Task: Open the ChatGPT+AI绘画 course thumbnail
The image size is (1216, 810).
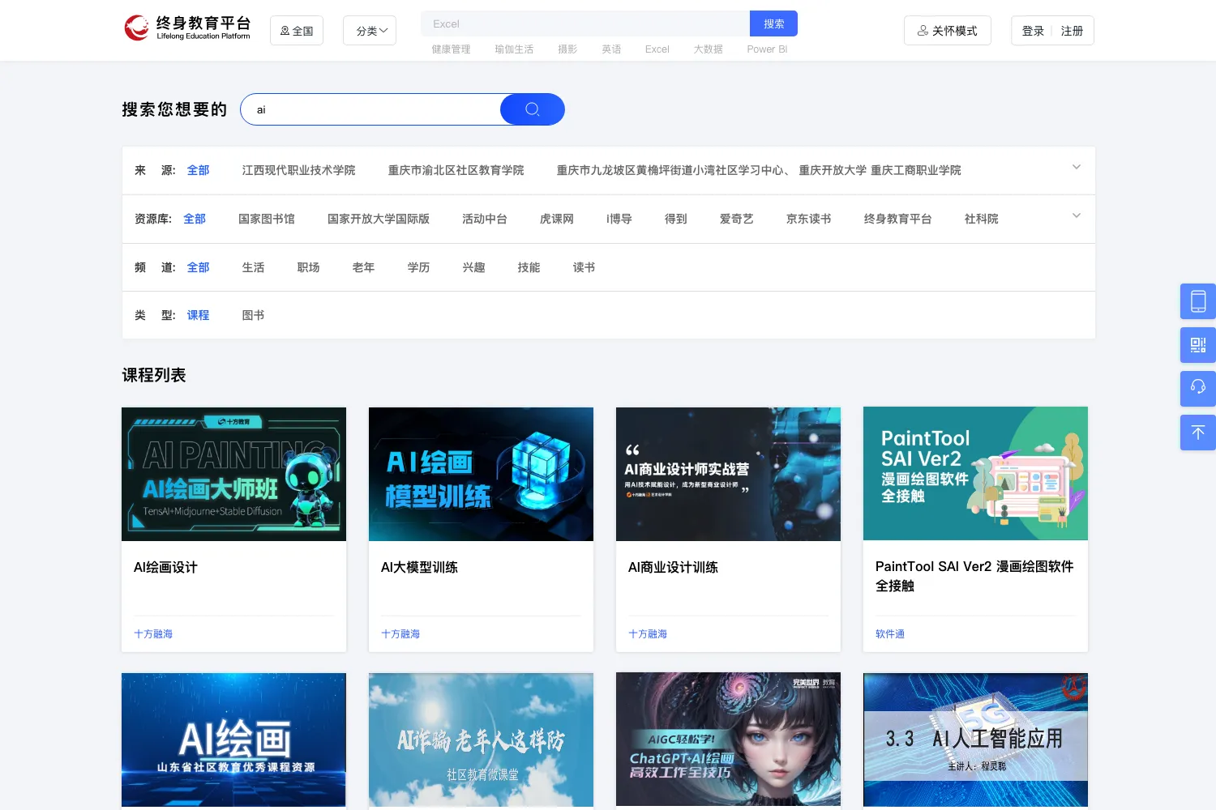Action: click(x=728, y=740)
